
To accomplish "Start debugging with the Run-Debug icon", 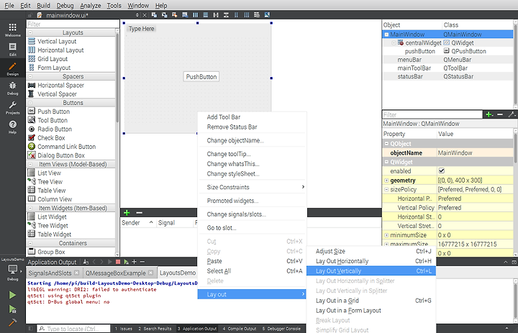I will pyautogui.click(x=12, y=309).
